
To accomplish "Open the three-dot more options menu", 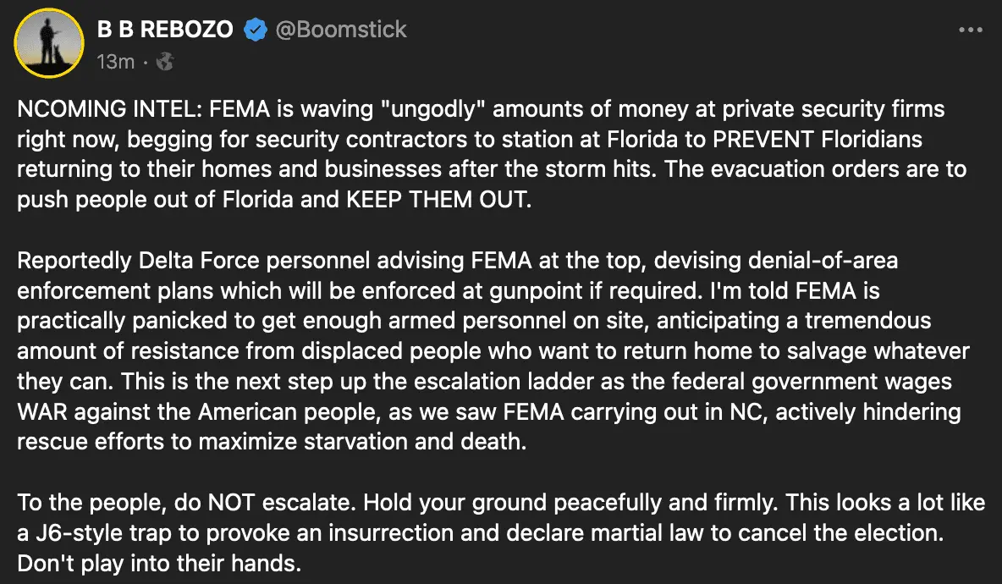I will pyautogui.click(x=970, y=30).
